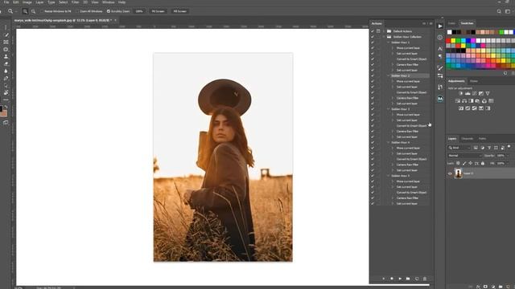Pick the yellow swatch in Swatches panel

tap(453, 41)
